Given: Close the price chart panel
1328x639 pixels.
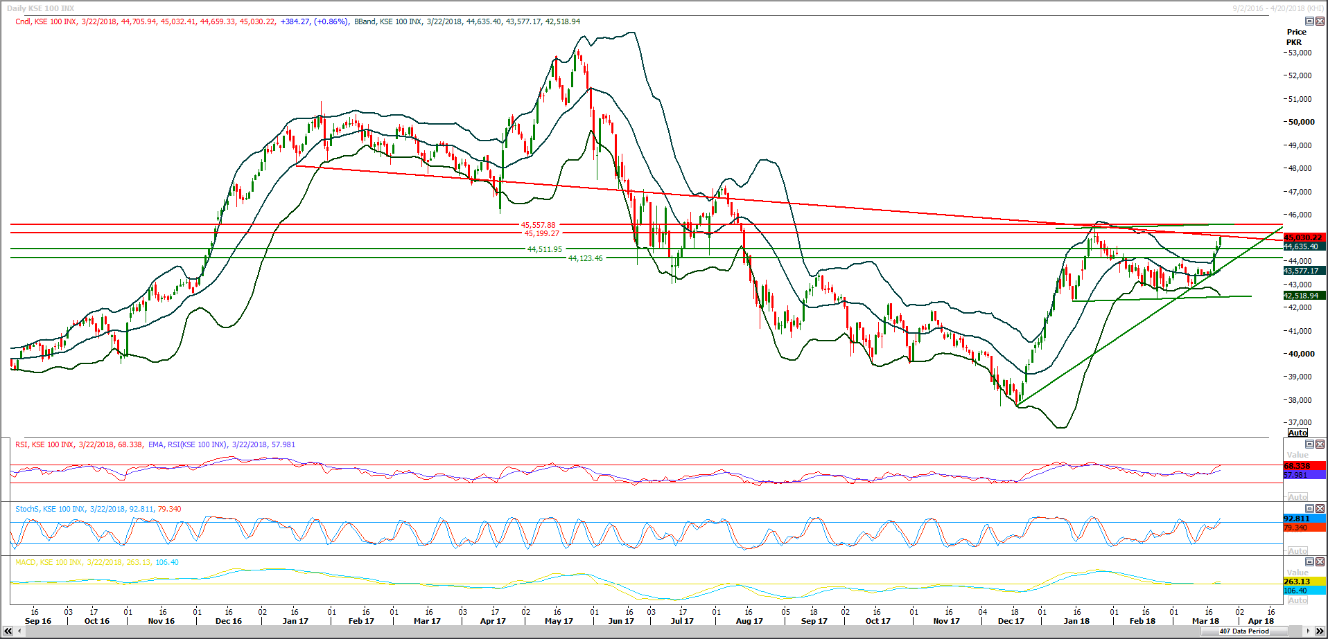Looking at the screenshot, I should (1320, 21).
